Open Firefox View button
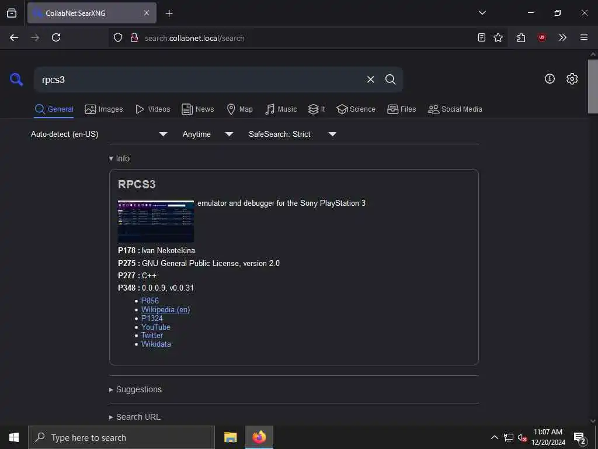This screenshot has height=449, width=598. [12, 13]
